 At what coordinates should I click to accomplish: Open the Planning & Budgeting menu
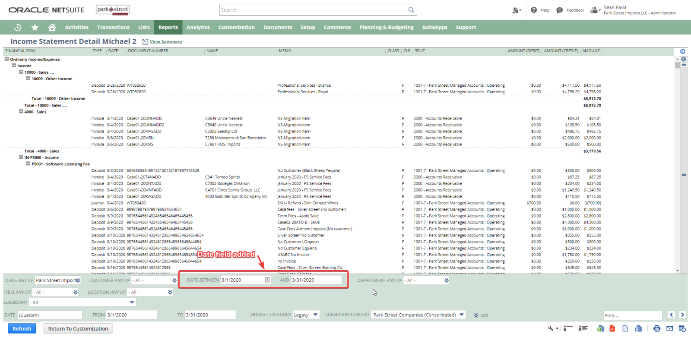click(387, 27)
